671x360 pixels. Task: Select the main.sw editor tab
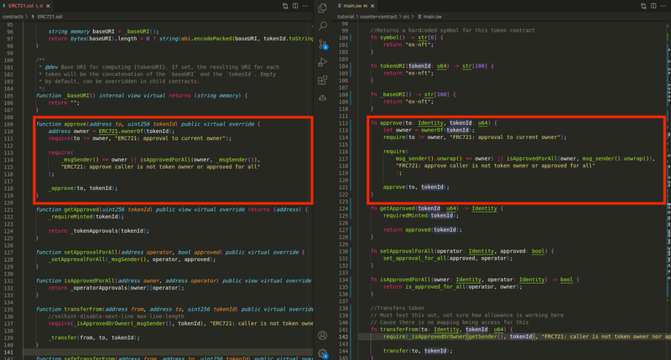tap(356, 6)
